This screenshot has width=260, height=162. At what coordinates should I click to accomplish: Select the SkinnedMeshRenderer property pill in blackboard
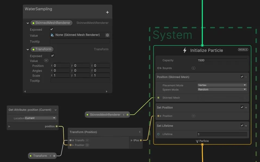coord(52,23)
